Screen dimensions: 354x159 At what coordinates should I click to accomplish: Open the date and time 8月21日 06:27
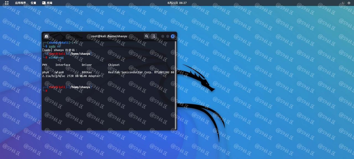pyautogui.click(x=177, y=3)
